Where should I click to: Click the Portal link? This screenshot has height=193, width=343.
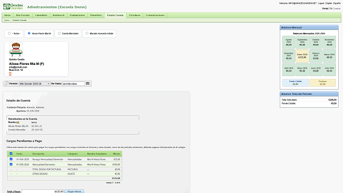[325, 9]
